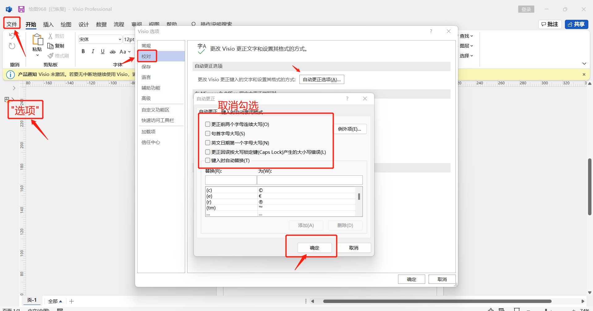Open the 图层 layers dropdown
The height and width of the screenshot is (311, 593).
click(x=466, y=46)
